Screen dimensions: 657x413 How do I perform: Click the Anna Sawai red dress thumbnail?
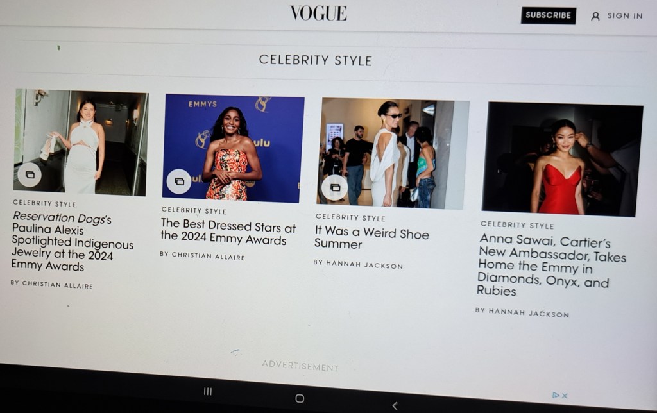click(562, 159)
